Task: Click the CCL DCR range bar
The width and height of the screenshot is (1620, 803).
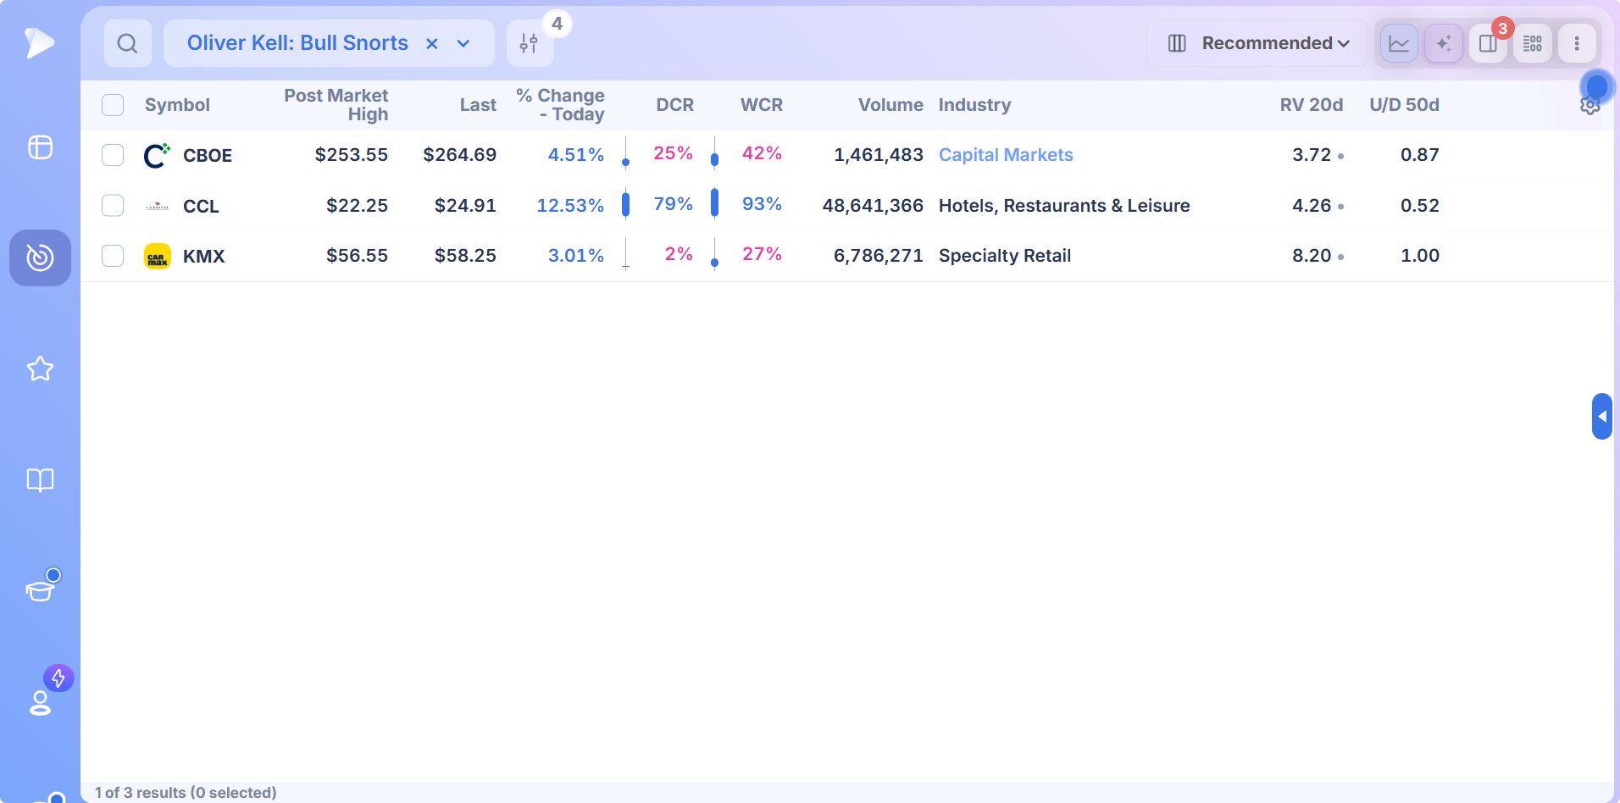Action: (626, 204)
